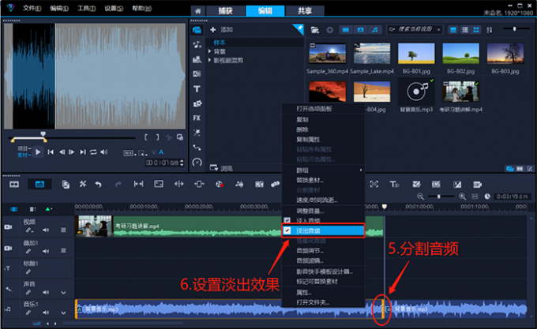This screenshot has width=537, height=329.
Task: Open the sound mixer tool
Action: point(239,185)
